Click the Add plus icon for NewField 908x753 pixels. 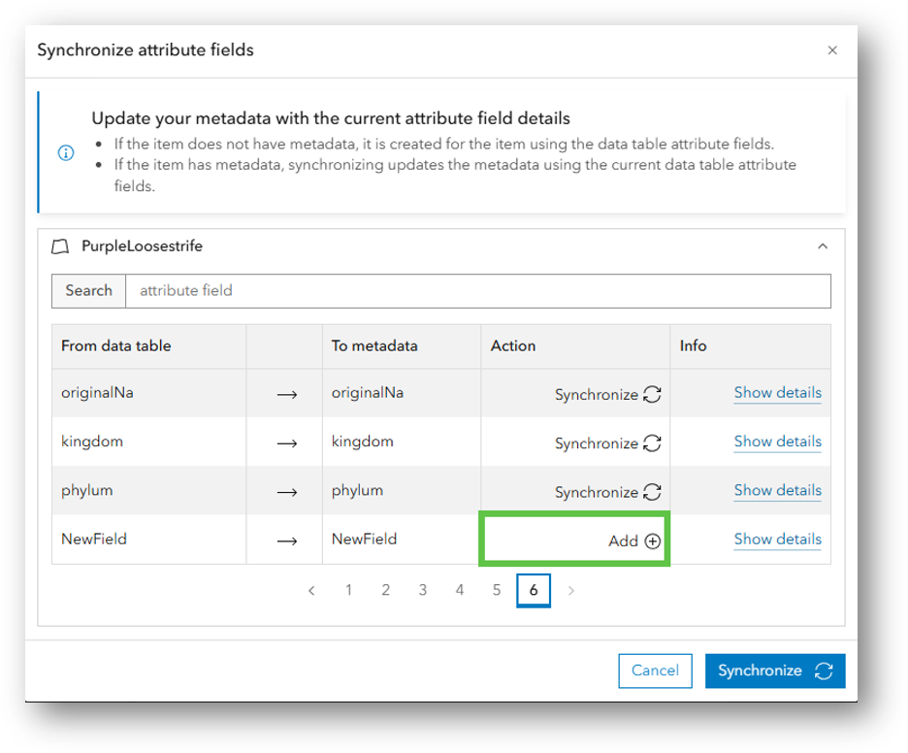[653, 541]
